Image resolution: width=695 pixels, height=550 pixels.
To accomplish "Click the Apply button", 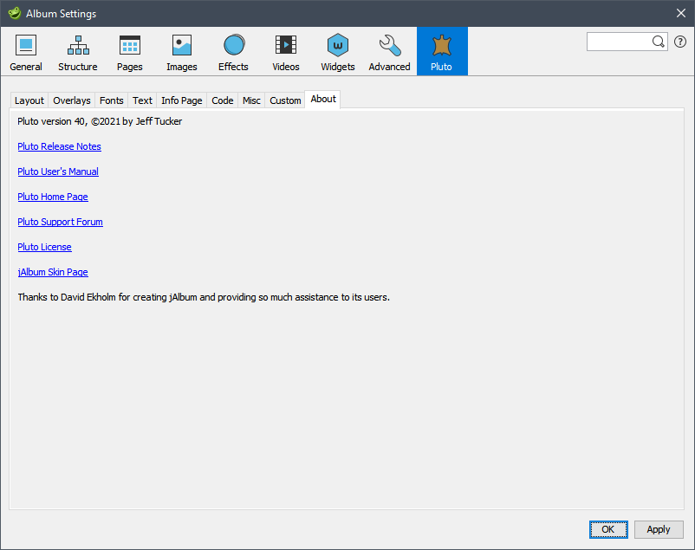I will 659,529.
